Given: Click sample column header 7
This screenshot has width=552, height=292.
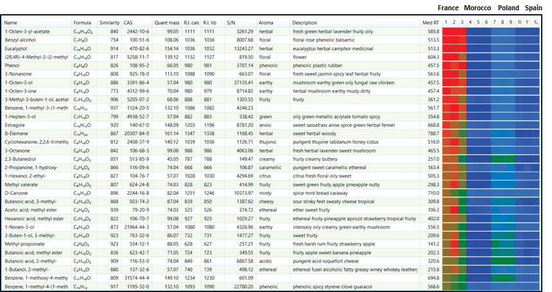Looking at the screenshot, I should (495, 23).
